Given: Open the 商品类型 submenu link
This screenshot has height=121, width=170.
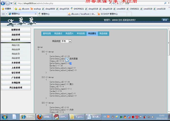Looking at the screenshot, I should click(x=16, y=54).
